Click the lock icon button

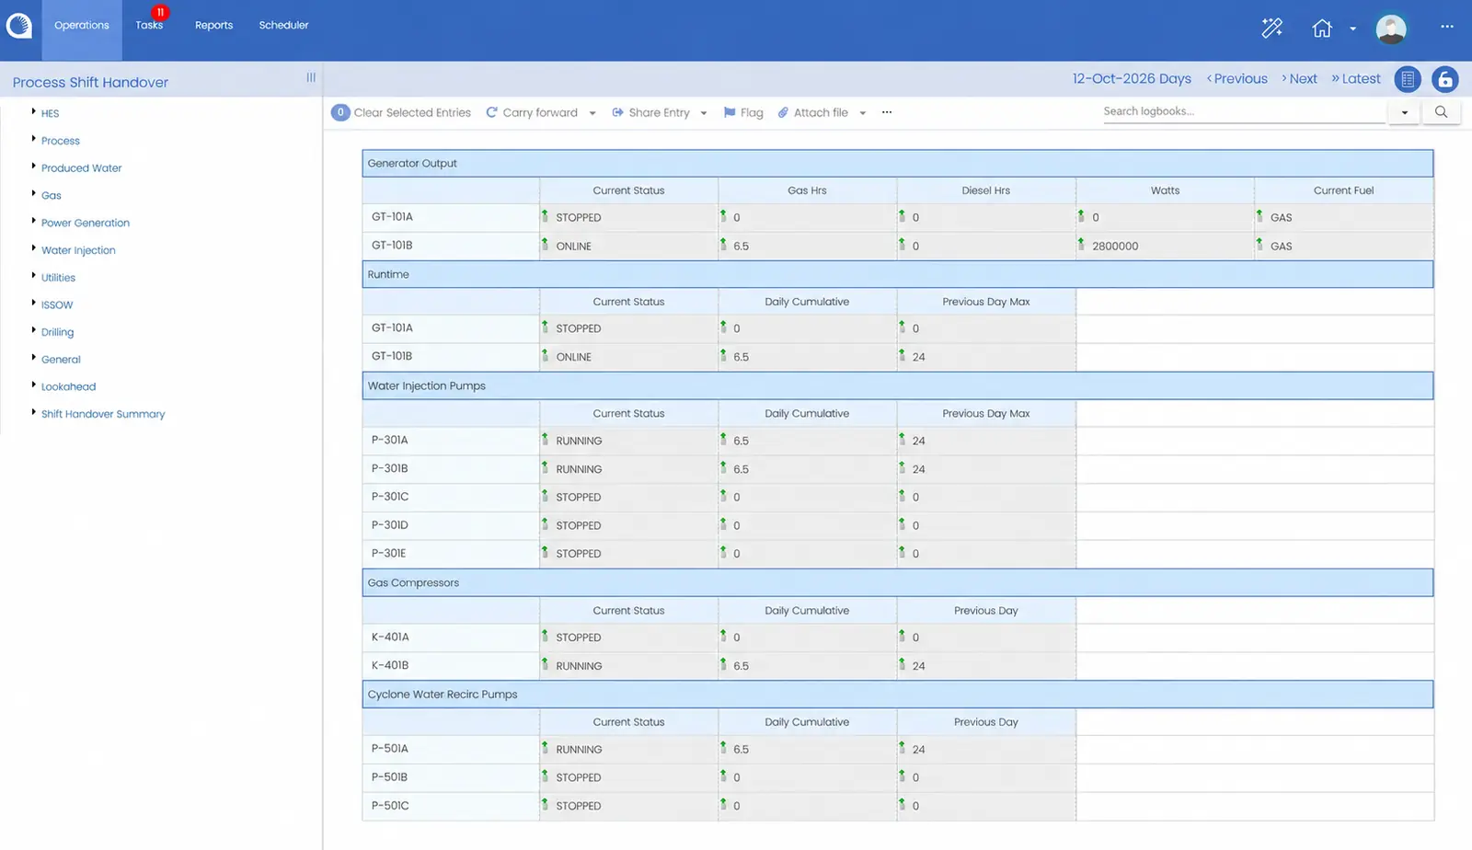(1445, 79)
